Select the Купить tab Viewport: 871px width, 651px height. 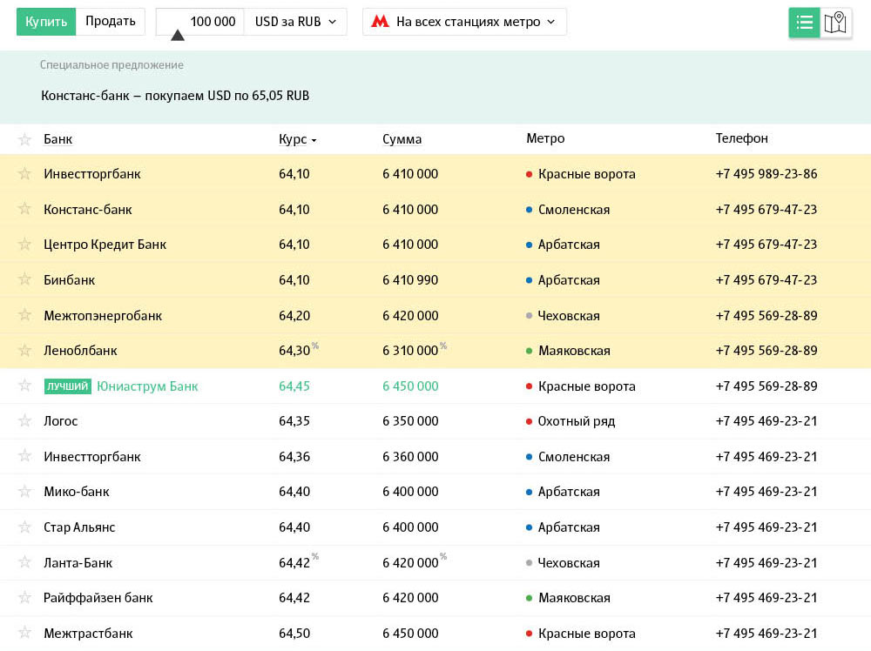point(46,22)
